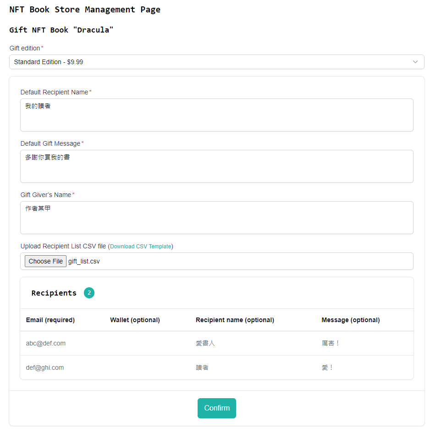436x433 pixels.
Task: Click the recipients count badge showing 2
Action: tap(89, 293)
